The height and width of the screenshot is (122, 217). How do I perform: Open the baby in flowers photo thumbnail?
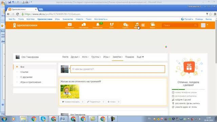pyautogui.click(x=70, y=91)
